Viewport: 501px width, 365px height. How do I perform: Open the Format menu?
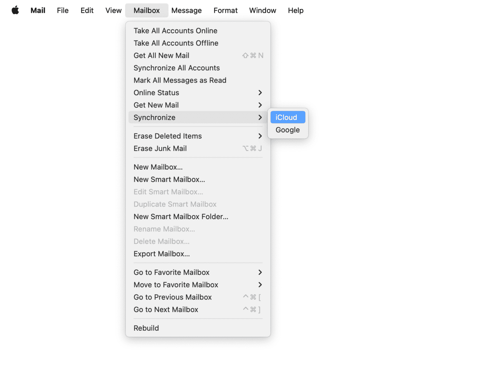pyautogui.click(x=225, y=10)
